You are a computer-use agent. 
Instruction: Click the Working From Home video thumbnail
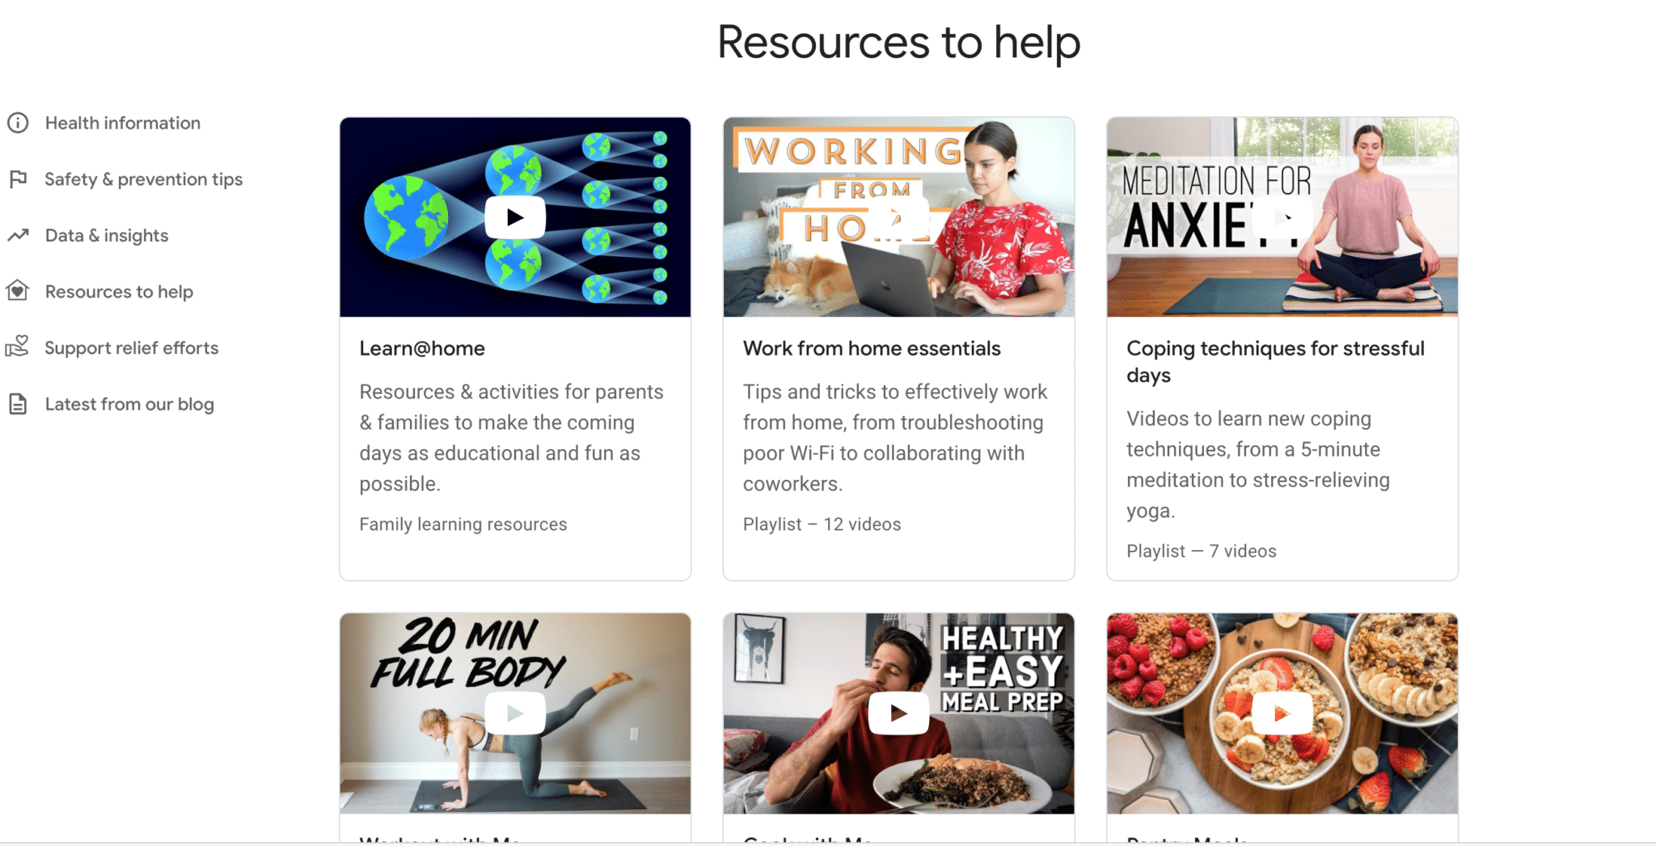(x=898, y=217)
